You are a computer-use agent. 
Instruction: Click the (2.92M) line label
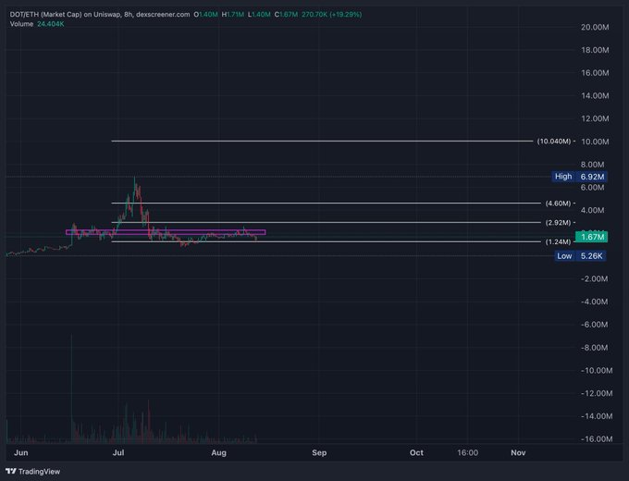[x=558, y=223]
